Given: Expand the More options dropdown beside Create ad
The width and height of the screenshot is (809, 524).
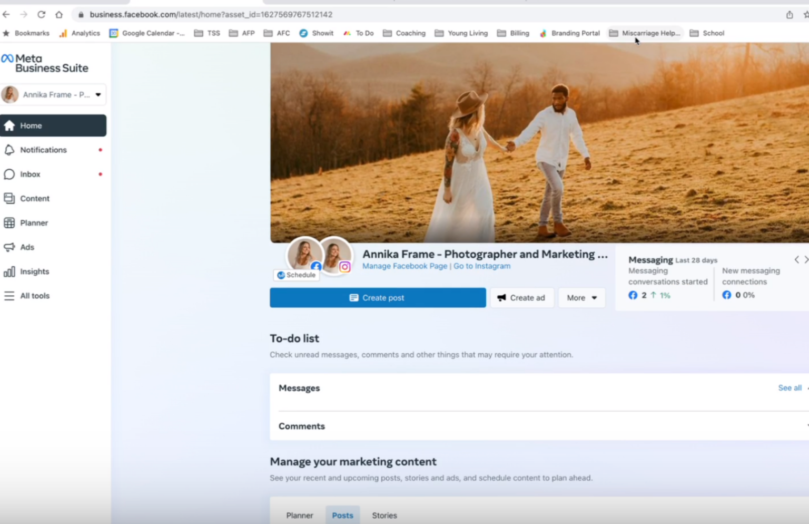Looking at the screenshot, I should coord(581,297).
